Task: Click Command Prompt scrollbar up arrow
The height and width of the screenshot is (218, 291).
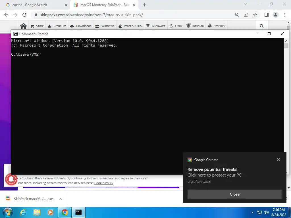Action: (286, 41)
